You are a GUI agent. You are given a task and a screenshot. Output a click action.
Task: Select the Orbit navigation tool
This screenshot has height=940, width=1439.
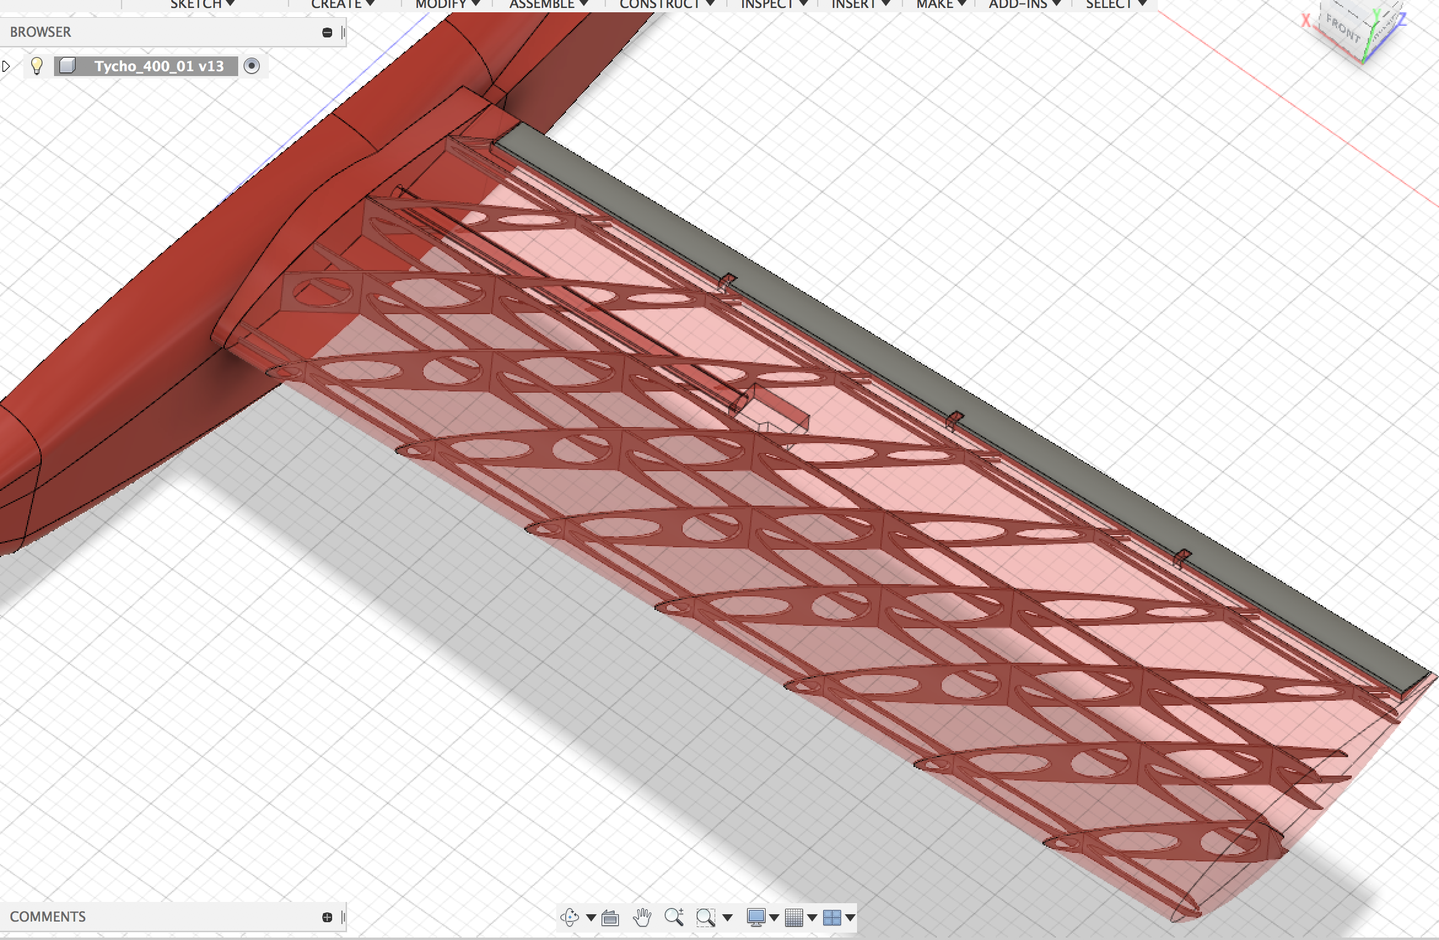tap(569, 917)
